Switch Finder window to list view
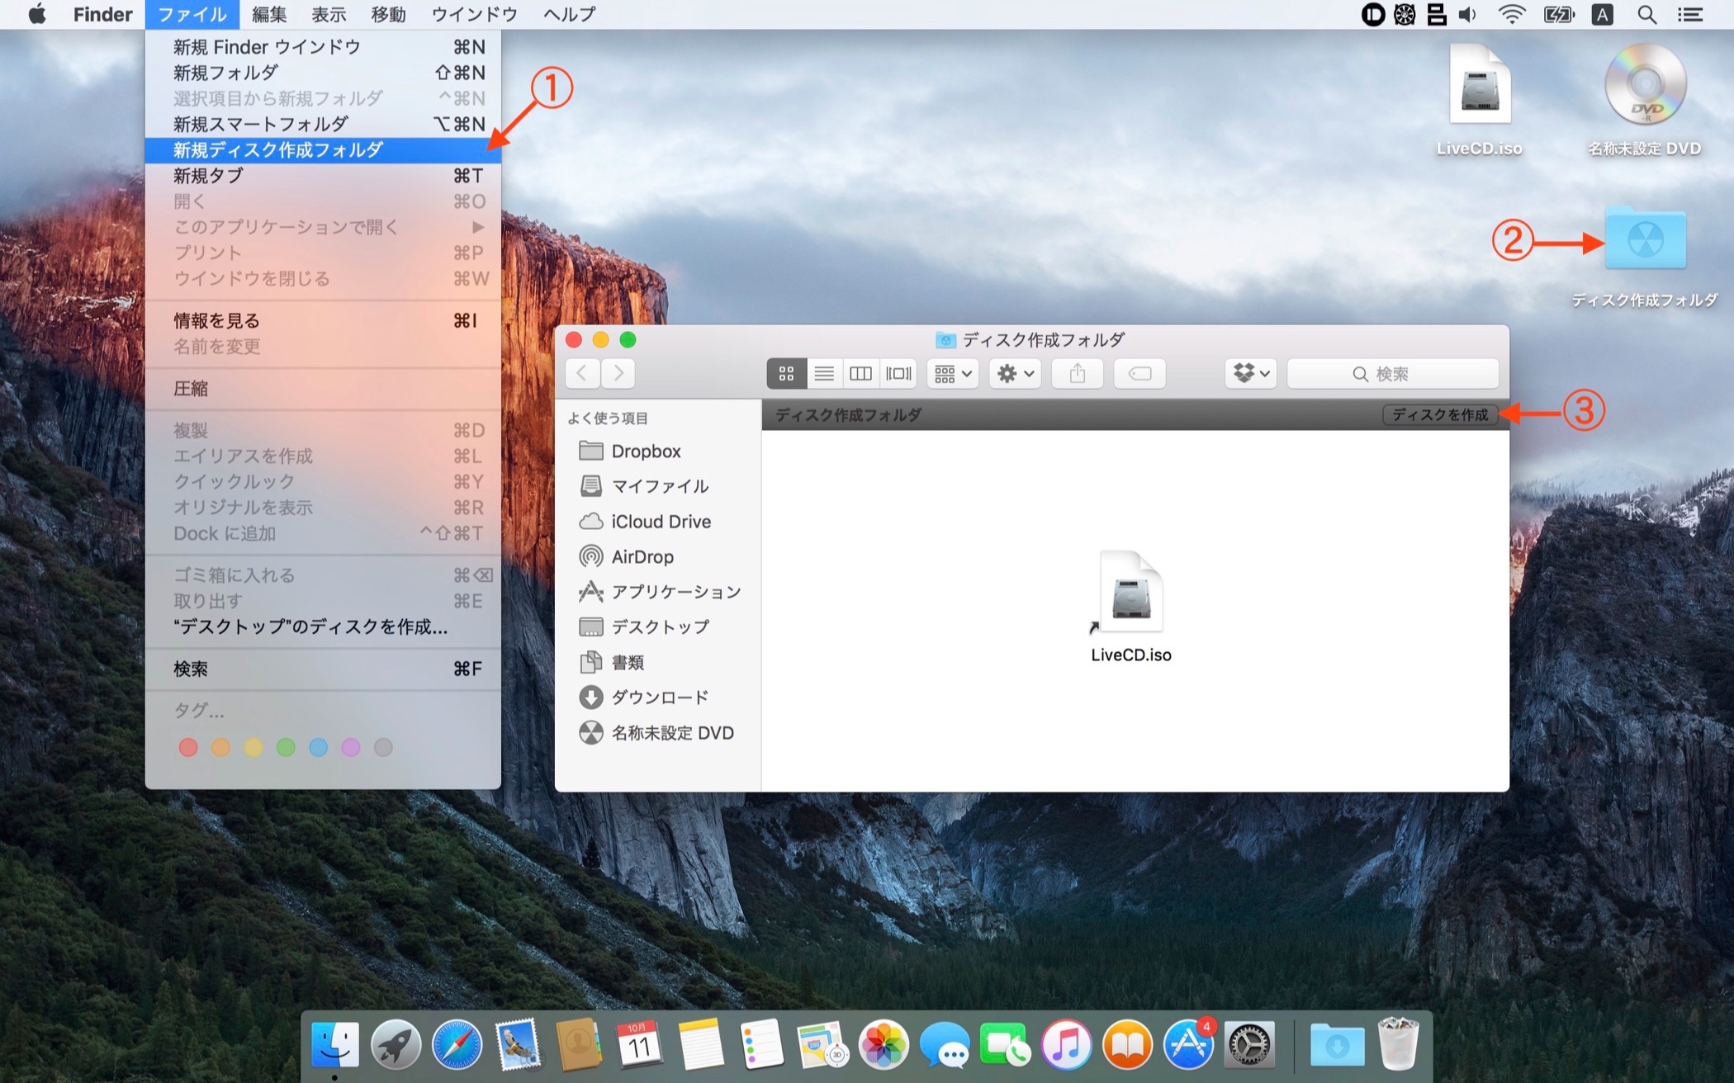This screenshot has height=1083, width=1734. pyautogui.click(x=823, y=374)
